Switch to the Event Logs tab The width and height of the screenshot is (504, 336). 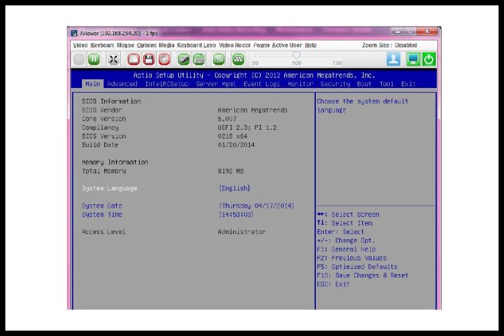(x=261, y=84)
